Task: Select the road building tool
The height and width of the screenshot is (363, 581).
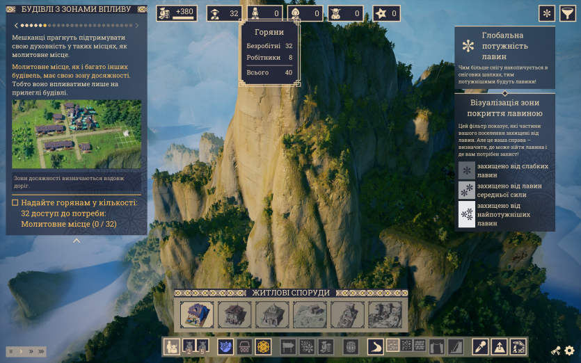Action: [376, 346]
